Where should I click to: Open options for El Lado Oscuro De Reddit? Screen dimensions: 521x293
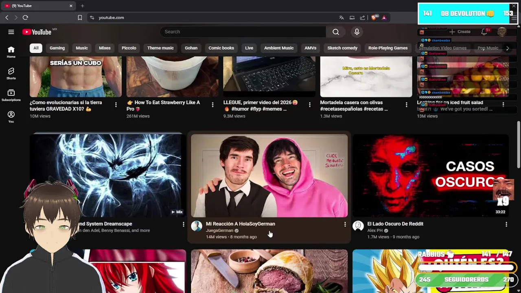pyautogui.click(x=506, y=224)
